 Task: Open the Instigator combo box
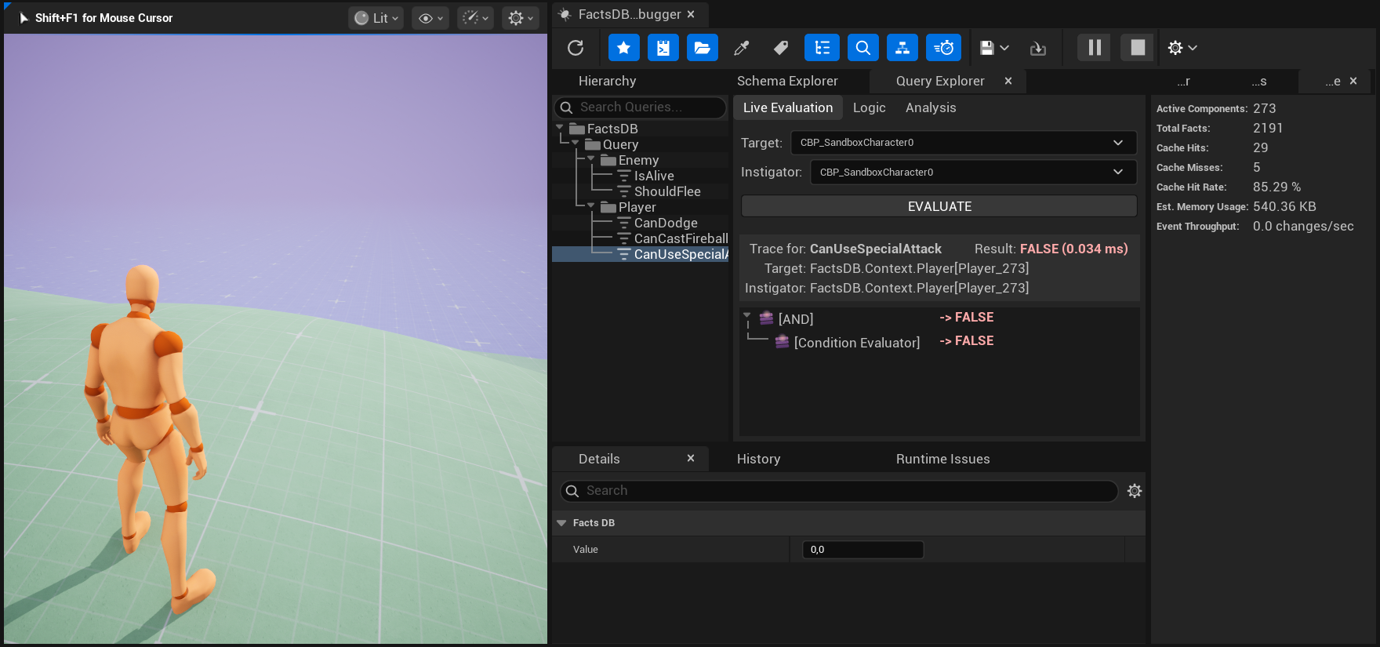(973, 172)
